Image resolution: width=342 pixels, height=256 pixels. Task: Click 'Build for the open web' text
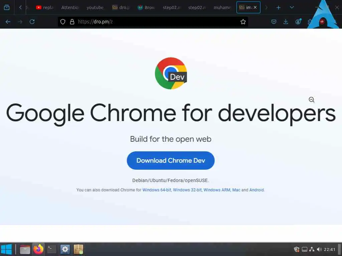tap(171, 139)
